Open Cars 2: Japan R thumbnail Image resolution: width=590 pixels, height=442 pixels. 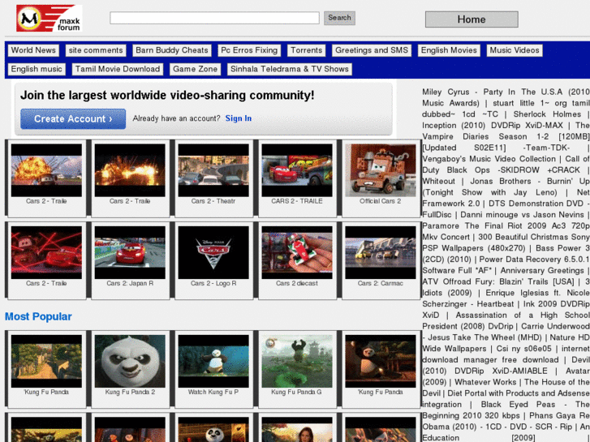coord(130,252)
